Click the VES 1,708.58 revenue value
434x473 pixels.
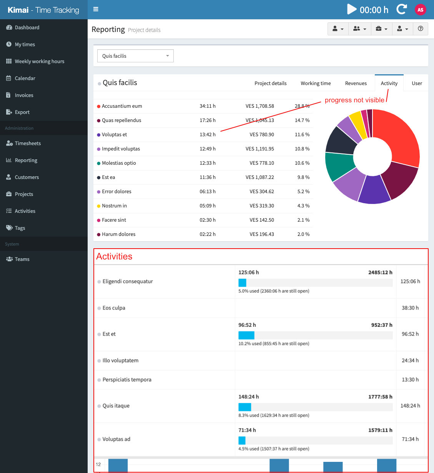tap(260, 106)
